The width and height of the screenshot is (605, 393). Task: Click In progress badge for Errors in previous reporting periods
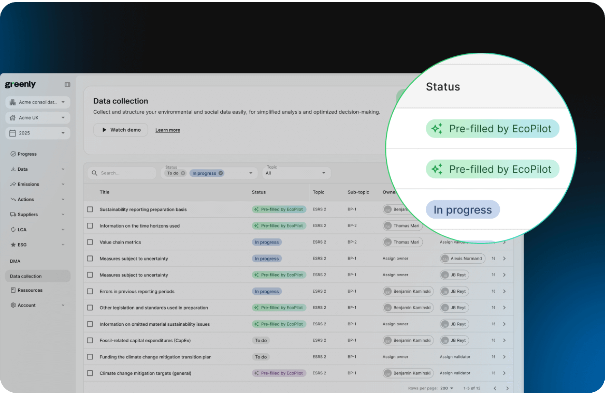(267, 291)
